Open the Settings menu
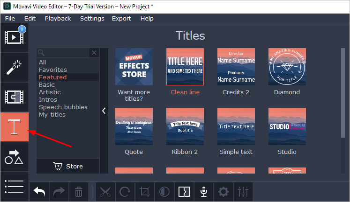This screenshot has width=350, height=202. [92, 19]
